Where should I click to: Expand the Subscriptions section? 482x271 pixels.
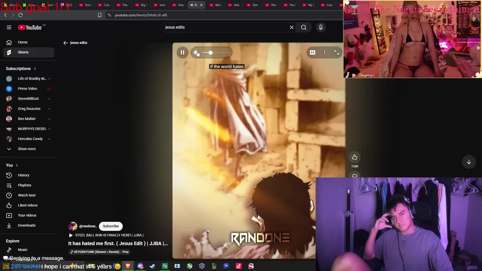[21, 69]
